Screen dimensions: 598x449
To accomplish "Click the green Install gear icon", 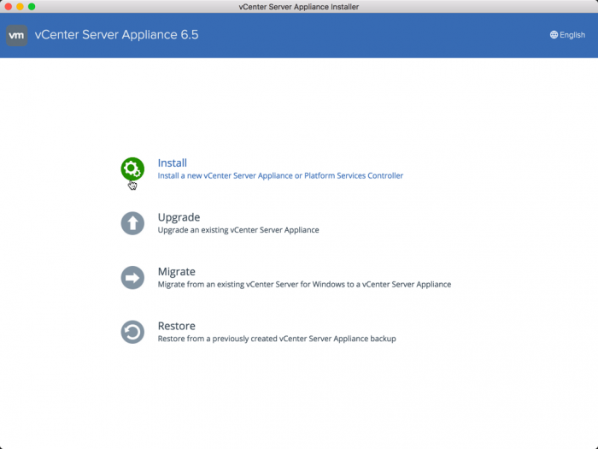I will point(132,168).
